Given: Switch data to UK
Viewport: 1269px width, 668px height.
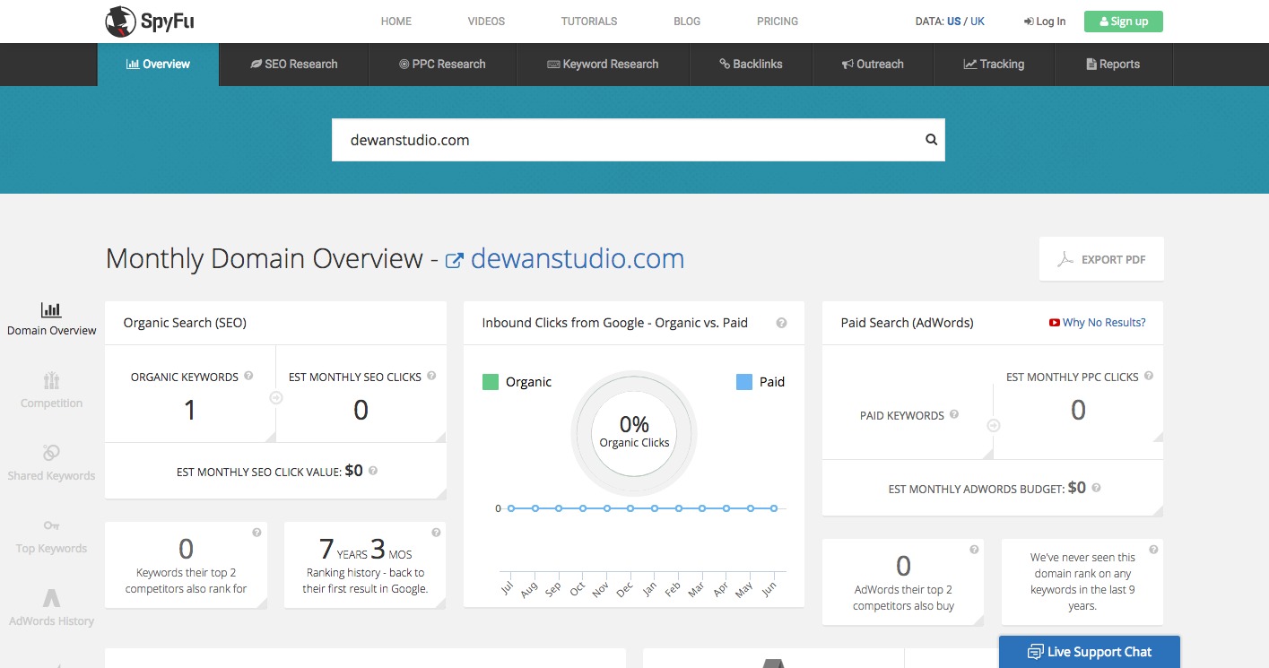Looking at the screenshot, I should pos(978,22).
